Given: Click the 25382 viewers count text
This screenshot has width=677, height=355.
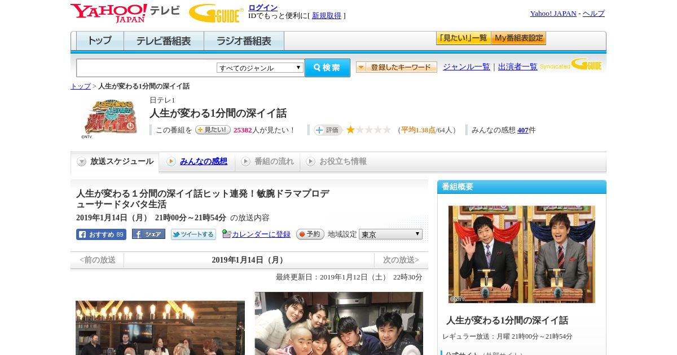Looking at the screenshot, I should (x=243, y=130).
